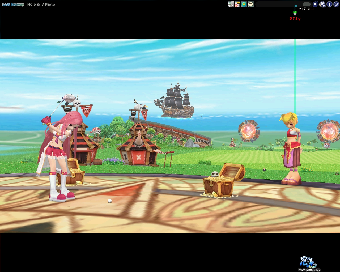This screenshot has width=340, height=272.
Task: Click the 'Lost Seaway' course name
Action: 13,5
